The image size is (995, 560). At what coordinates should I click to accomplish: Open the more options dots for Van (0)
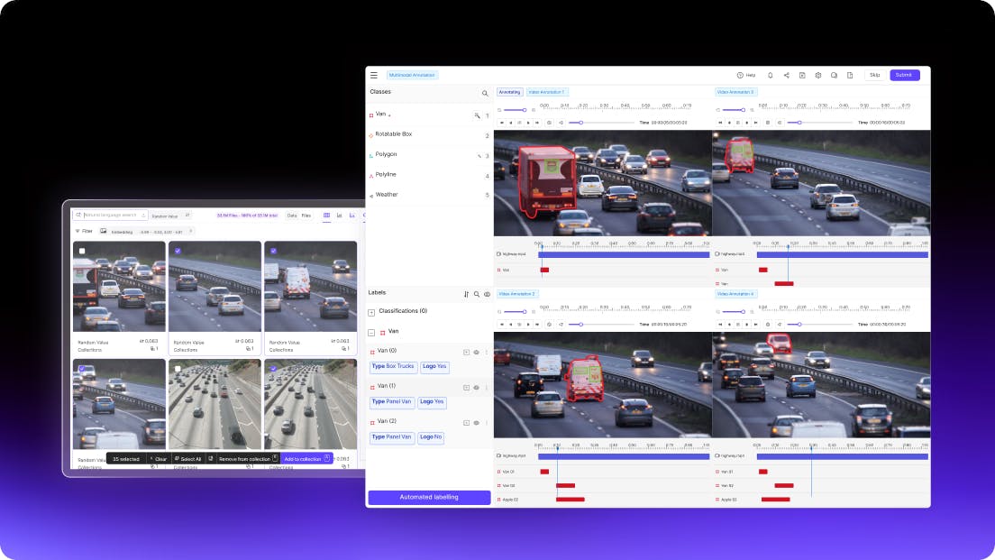pos(487,352)
